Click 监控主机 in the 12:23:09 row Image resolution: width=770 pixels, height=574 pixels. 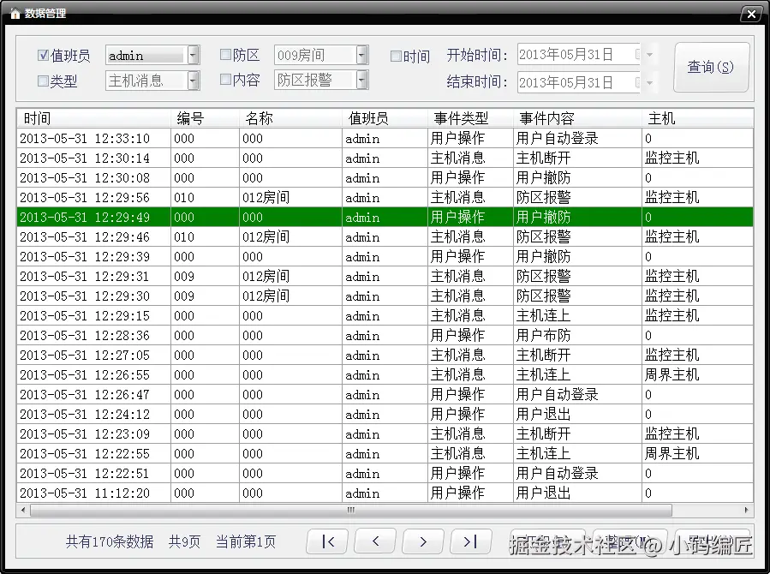point(672,433)
